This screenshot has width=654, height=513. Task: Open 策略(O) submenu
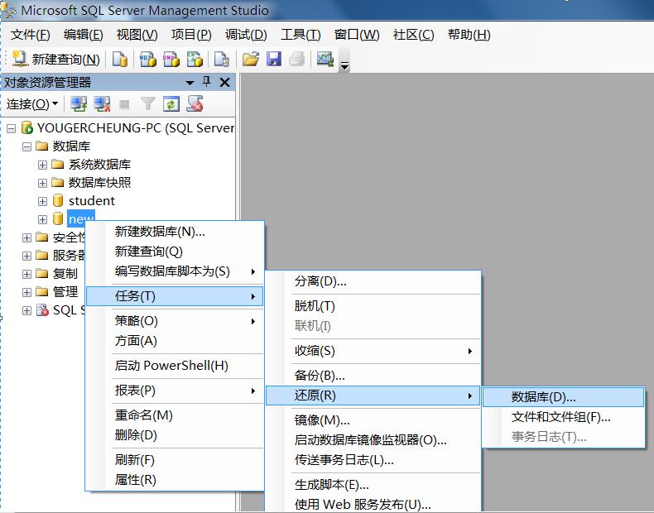click(175, 321)
